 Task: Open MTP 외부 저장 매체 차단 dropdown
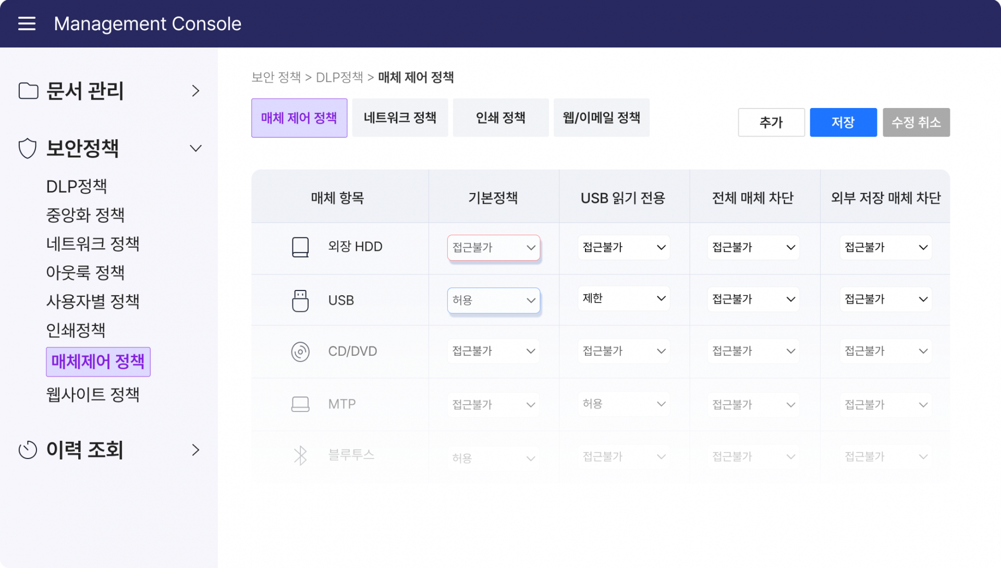click(x=886, y=405)
